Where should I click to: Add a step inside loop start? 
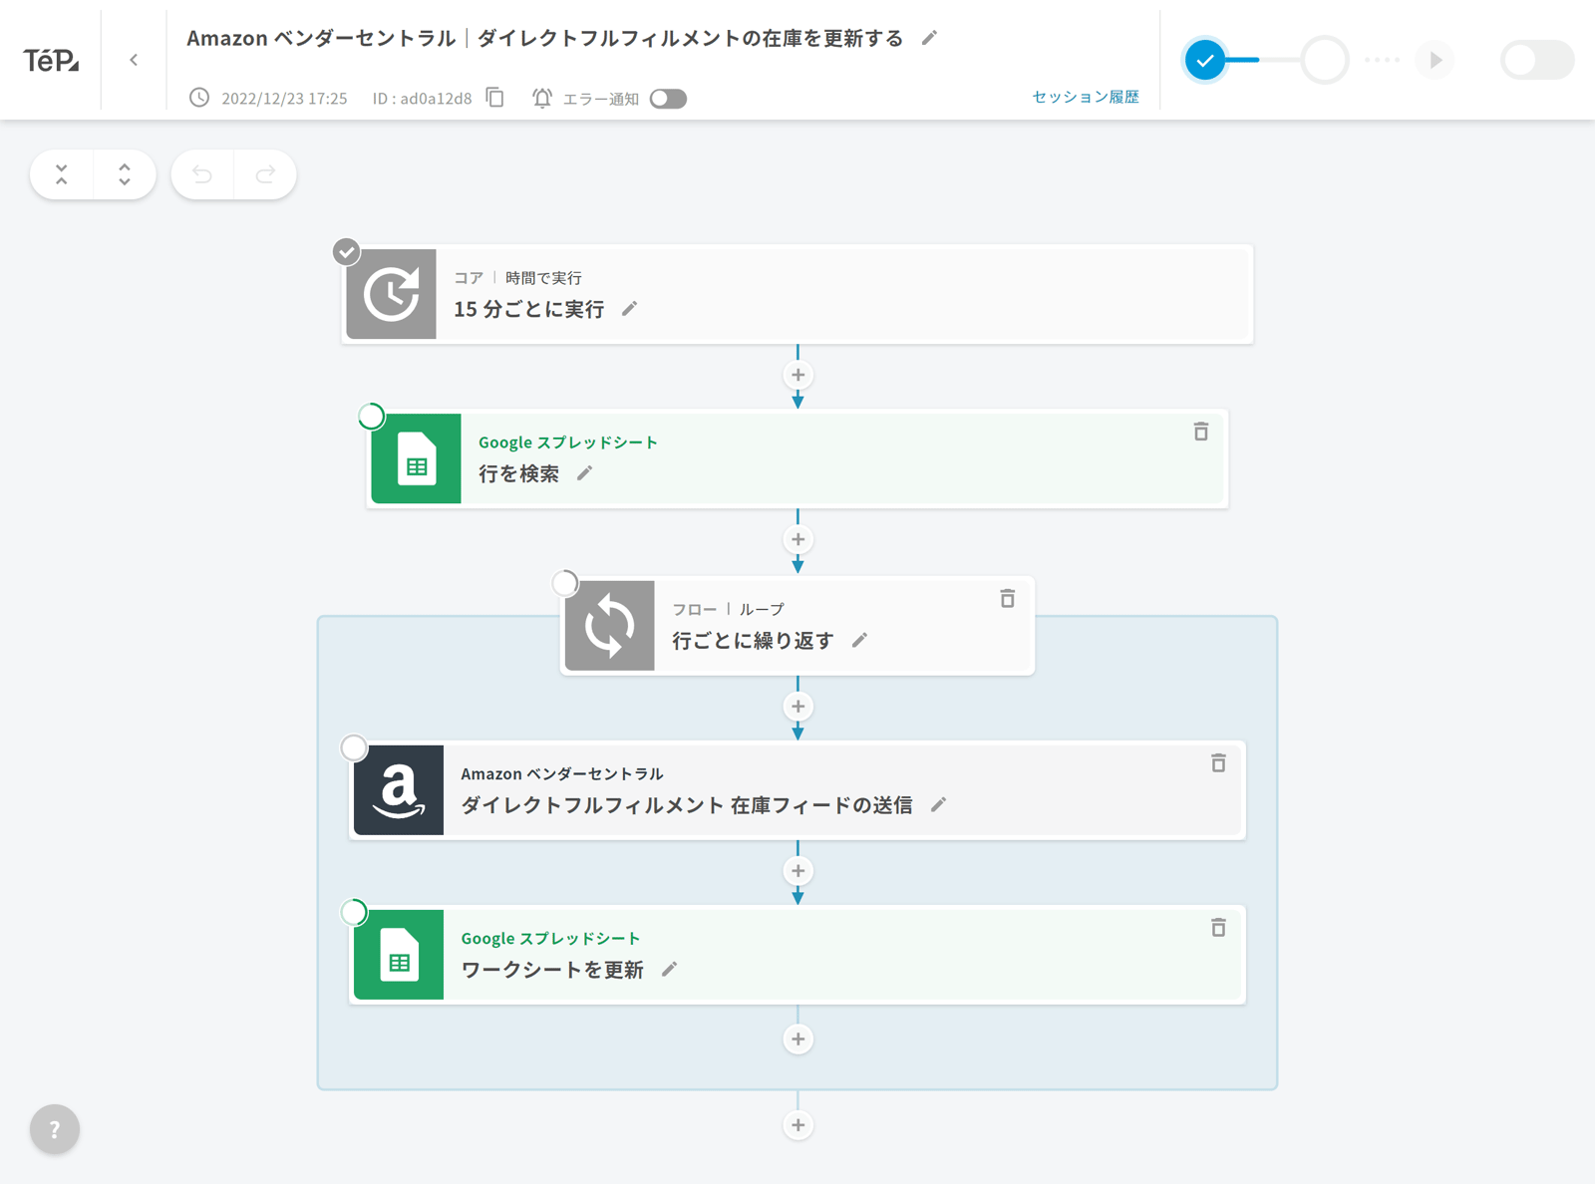click(797, 707)
